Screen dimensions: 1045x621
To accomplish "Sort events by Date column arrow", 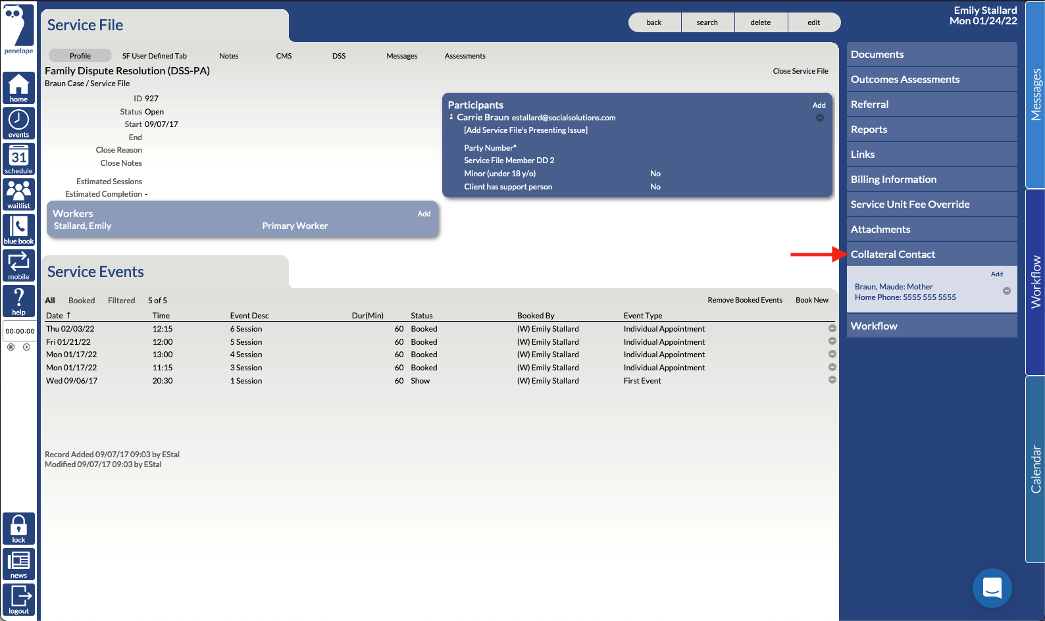I will 68,315.
